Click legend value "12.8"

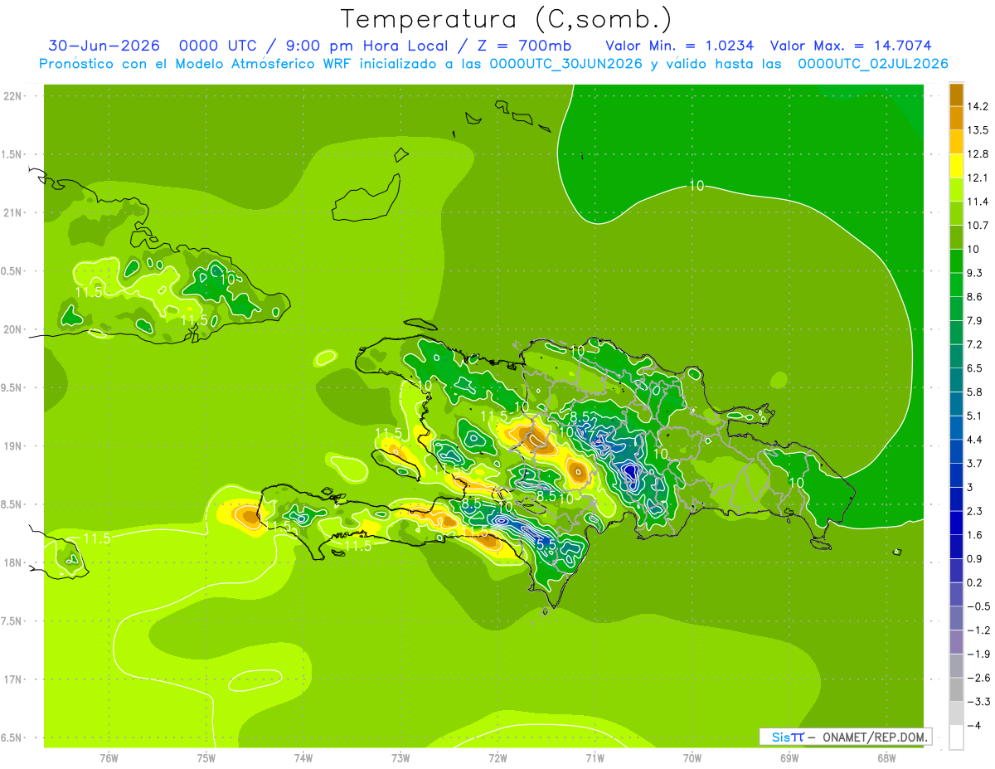click(x=977, y=154)
